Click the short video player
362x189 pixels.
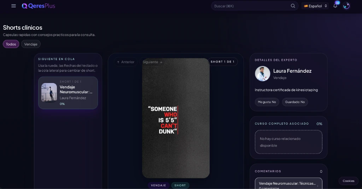point(176,118)
